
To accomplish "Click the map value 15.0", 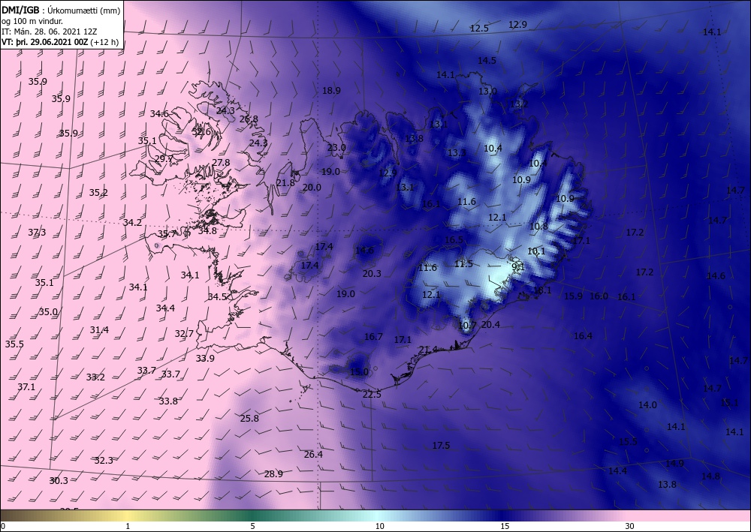I will click(359, 371).
